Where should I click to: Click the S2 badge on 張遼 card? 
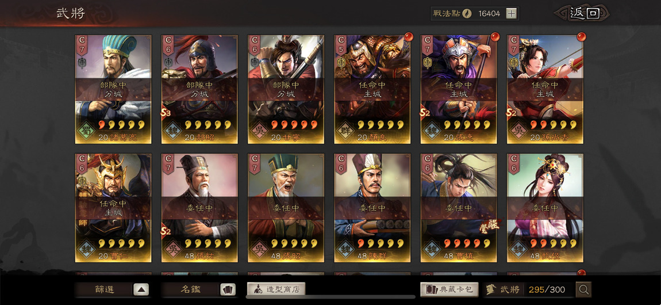pyautogui.click(x=426, y=113)
